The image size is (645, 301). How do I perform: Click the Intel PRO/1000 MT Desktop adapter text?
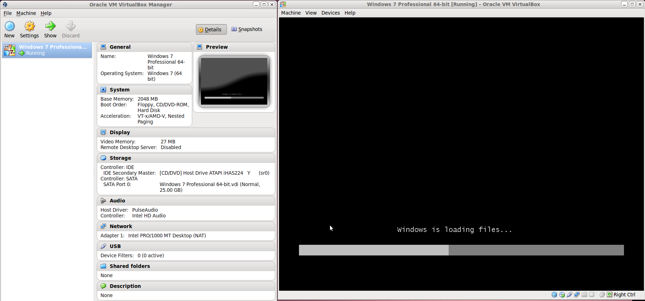coord(167,236)
